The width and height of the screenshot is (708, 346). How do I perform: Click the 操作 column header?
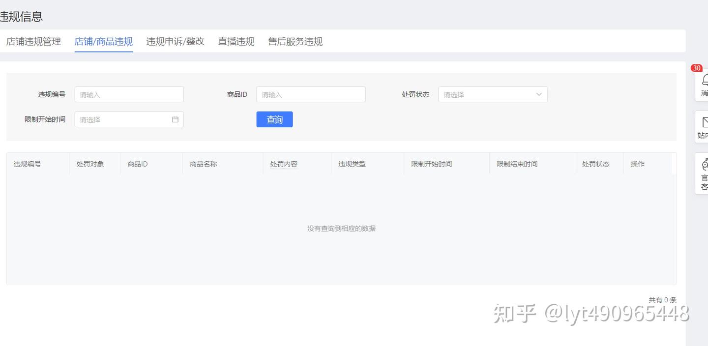point(638,164)
